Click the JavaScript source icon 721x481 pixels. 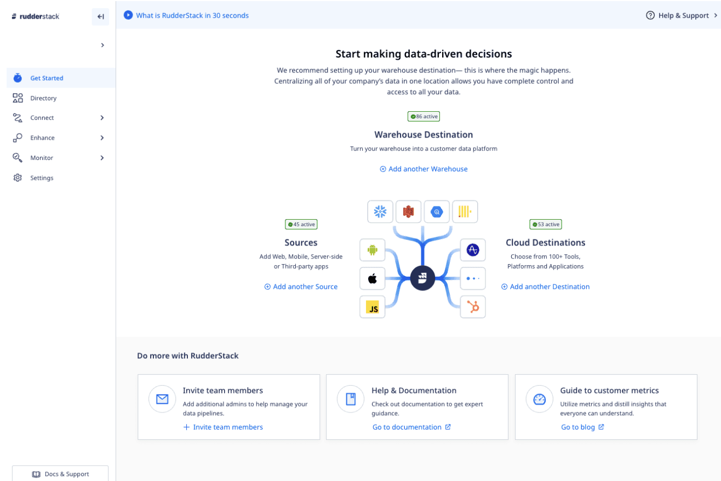373,307
